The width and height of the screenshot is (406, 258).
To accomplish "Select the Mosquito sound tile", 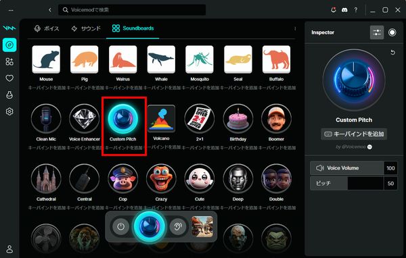I will tap(200, 59).
